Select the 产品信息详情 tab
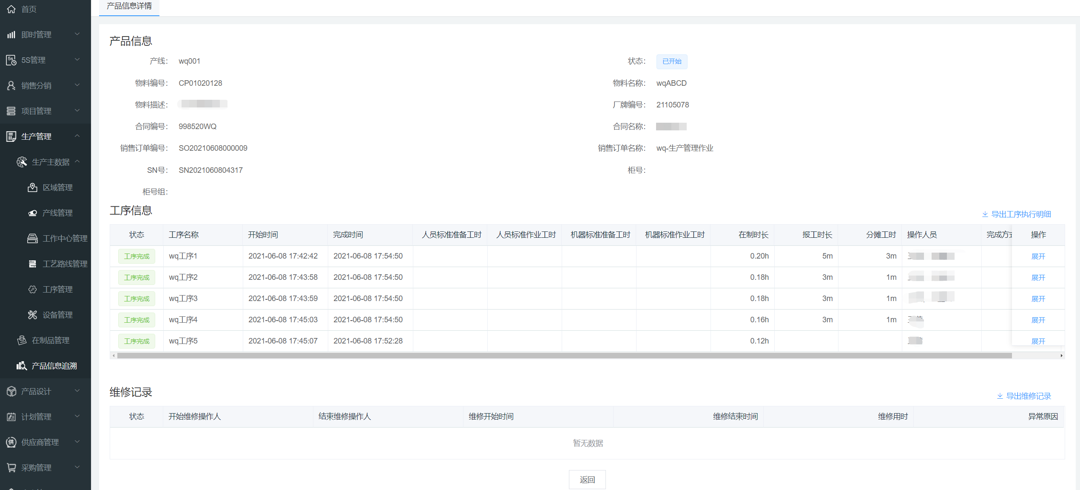 click(129, 6)
